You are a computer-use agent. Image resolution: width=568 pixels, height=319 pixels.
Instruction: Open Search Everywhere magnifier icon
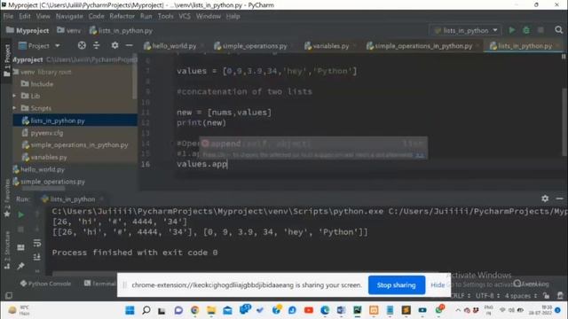point(558,30)
